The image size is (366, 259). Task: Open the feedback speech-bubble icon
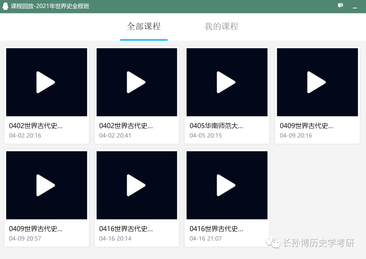tap(340, 5)
